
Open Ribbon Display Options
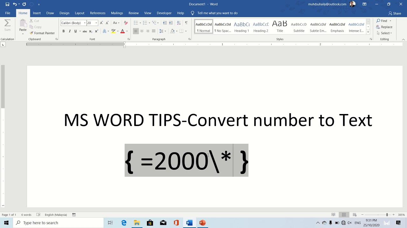[364, 4]
